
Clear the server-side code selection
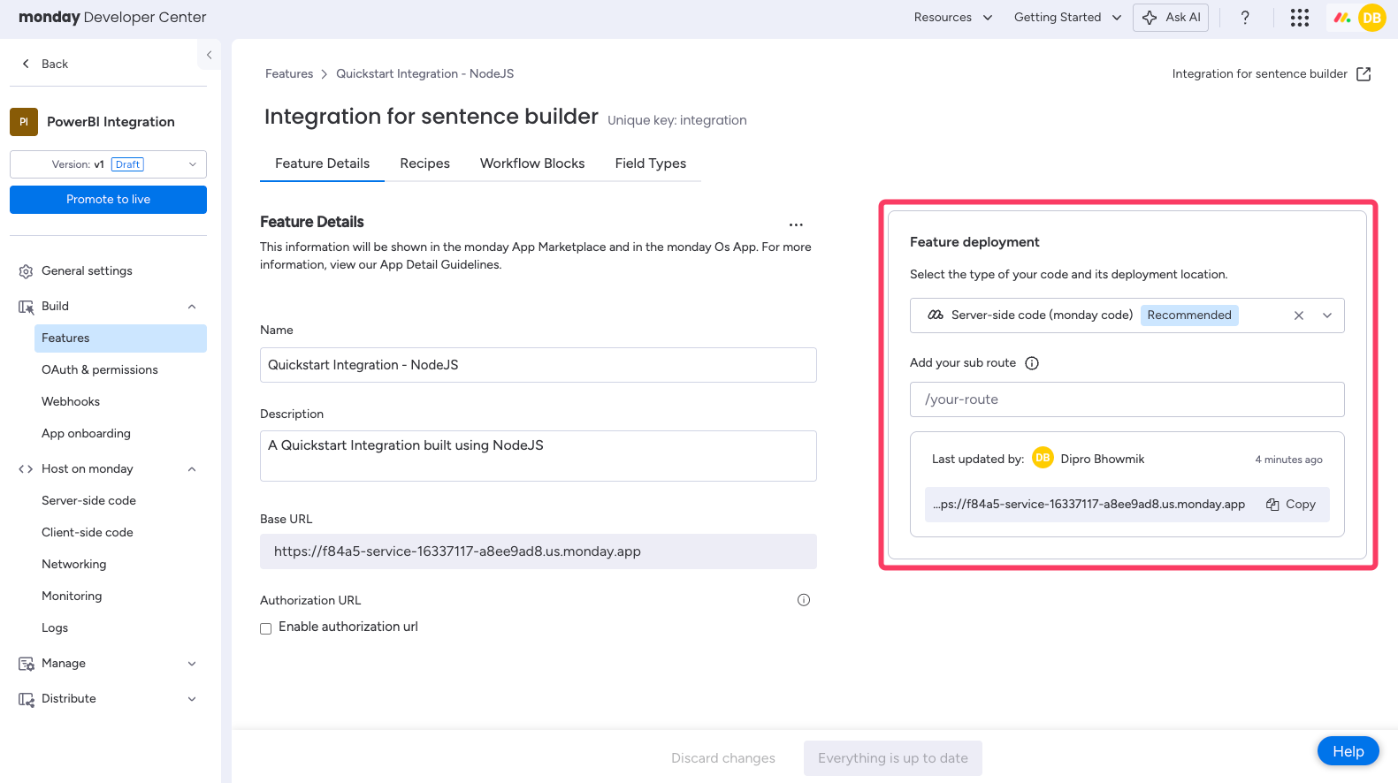pyautogui.click(x=1299, y=315)
